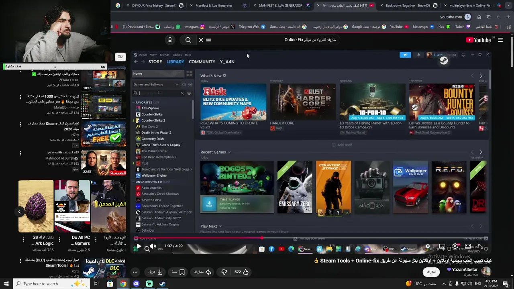The image size is (514, 289).
Task: Click the save bookmark button
Action: tap(178, 272)
